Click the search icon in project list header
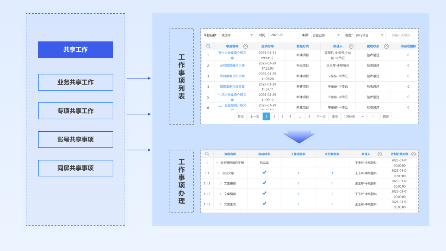The image size is (446, 251). coord(208,46)
